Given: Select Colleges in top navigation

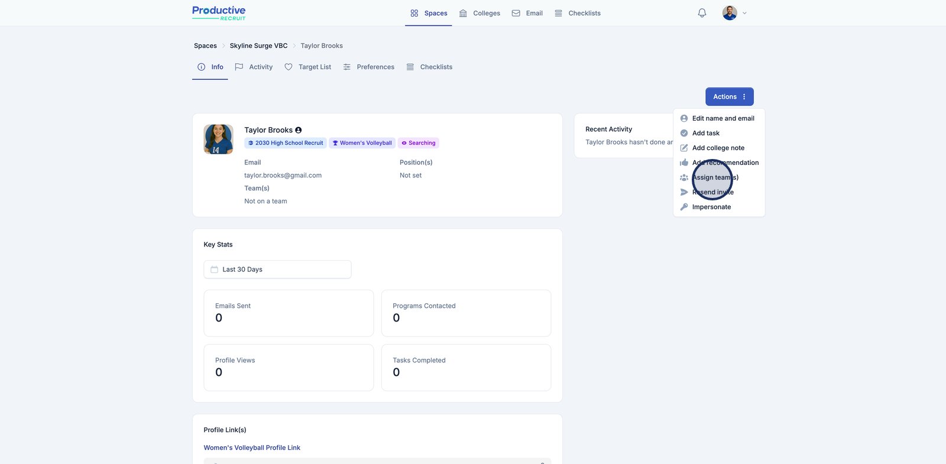Looking at the screenshot, I should pos(480,13).
